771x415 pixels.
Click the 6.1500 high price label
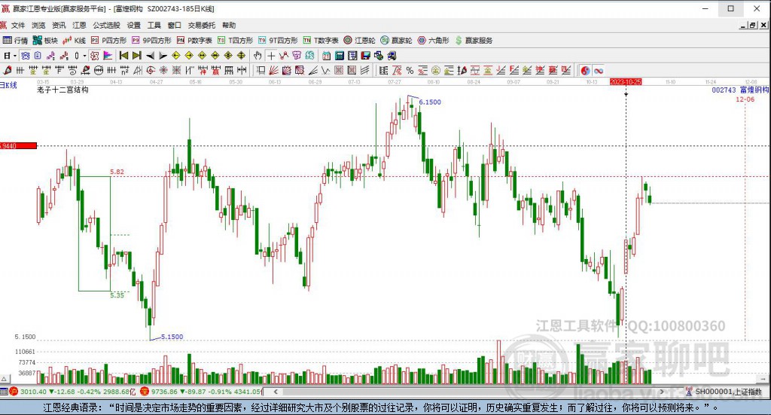430,102
